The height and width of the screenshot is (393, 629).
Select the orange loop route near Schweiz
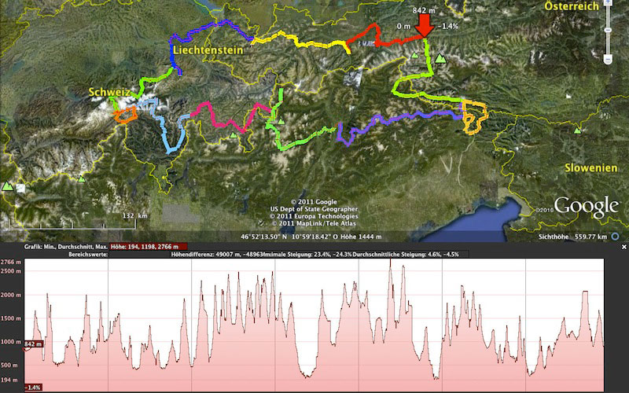[x=125, y=115]
